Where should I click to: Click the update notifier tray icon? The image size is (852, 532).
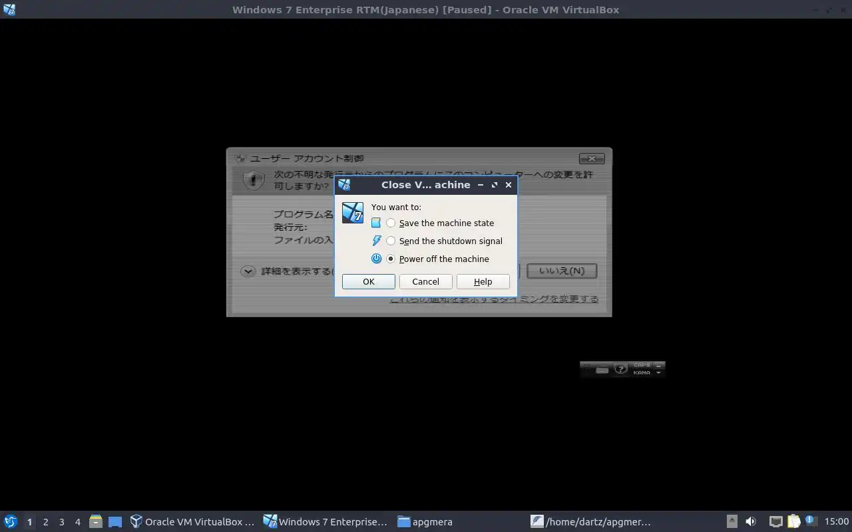[811, 521]
